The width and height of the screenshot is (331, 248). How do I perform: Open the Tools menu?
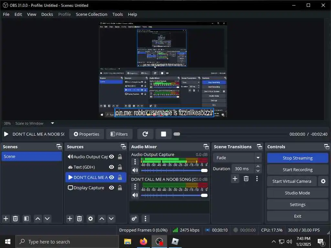coord(118,14)
